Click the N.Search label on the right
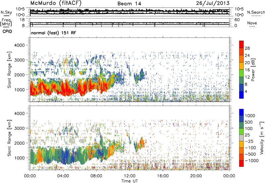The width and height of the screenshot is (265, 183). coord(256,12)
